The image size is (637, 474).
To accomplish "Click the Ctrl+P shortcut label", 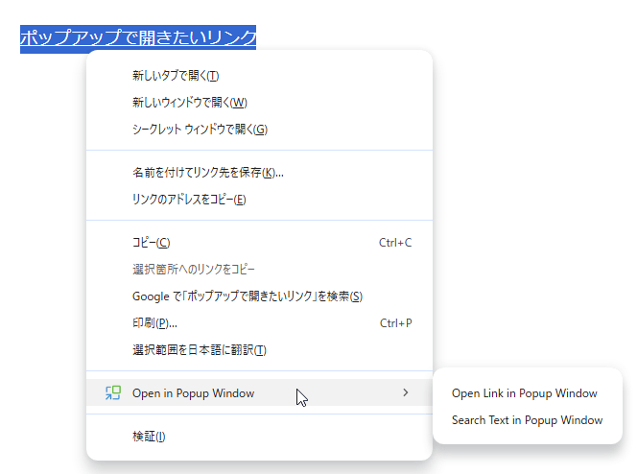I will 395,323.
